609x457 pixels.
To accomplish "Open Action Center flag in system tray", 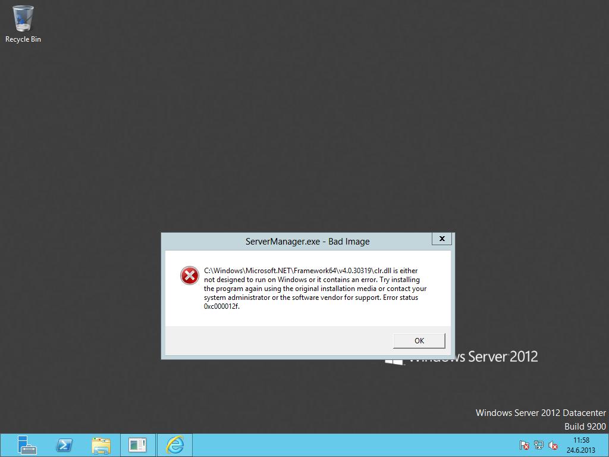I will (524, 445).
